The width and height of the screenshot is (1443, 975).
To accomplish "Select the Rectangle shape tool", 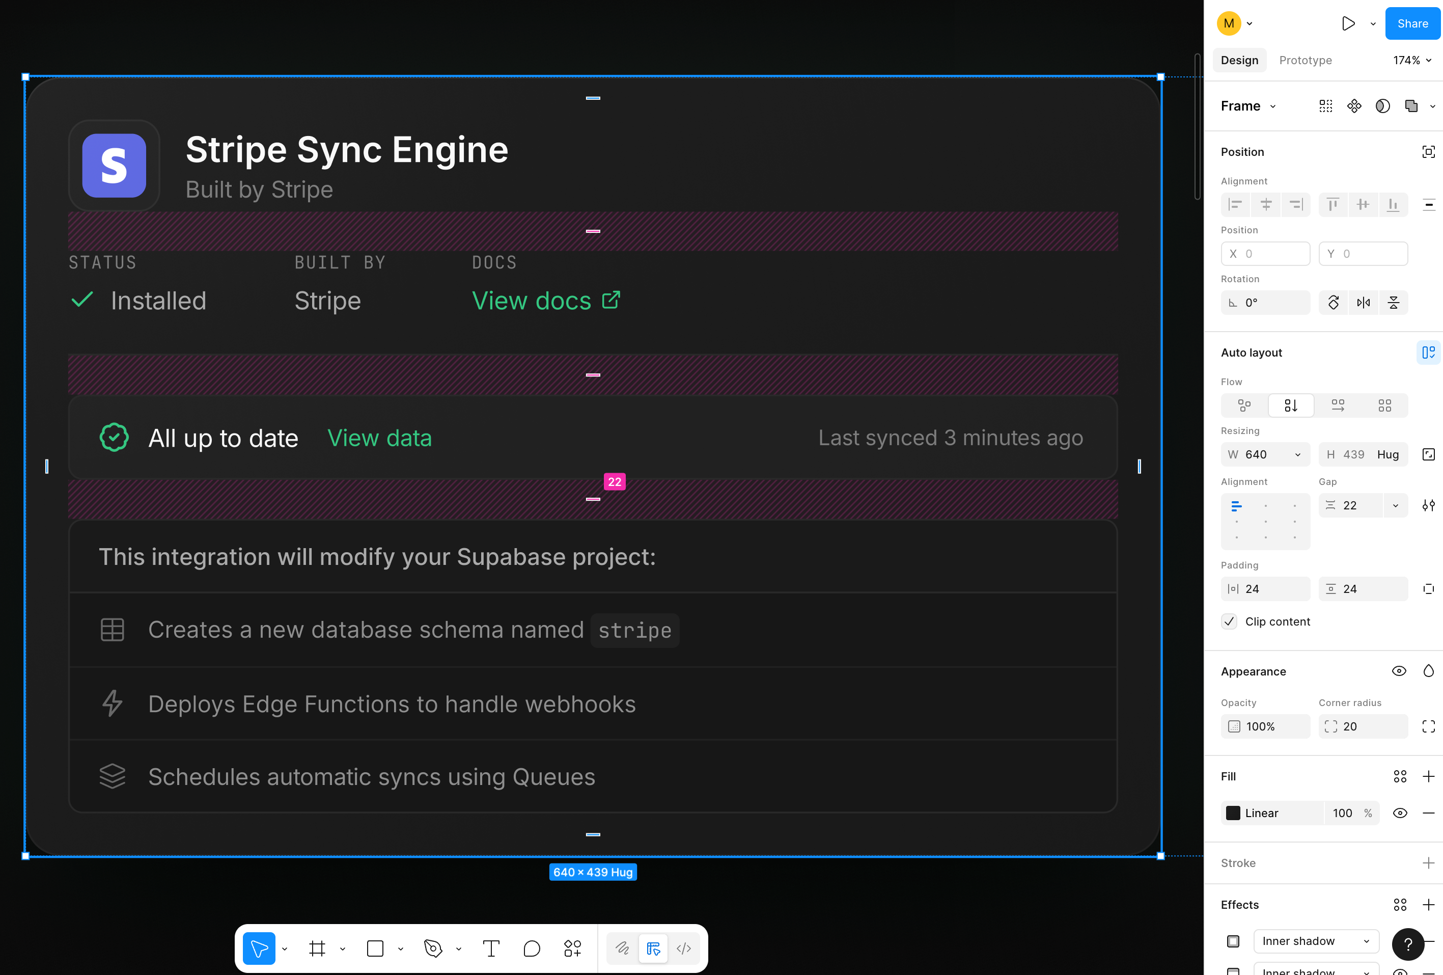I will click(375, 949).
